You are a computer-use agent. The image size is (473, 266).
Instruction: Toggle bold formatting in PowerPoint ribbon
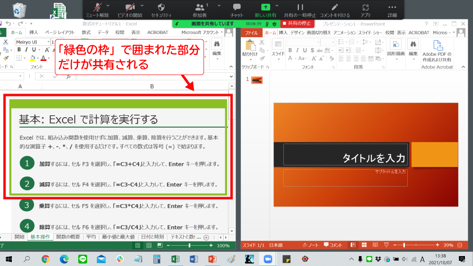click(x=290, y=51)
